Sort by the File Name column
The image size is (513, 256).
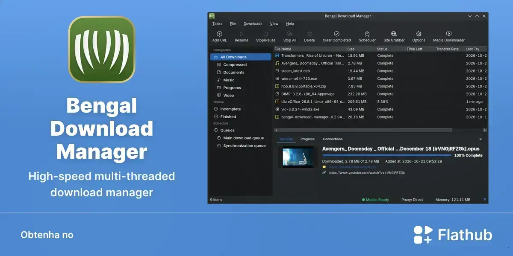[310, 49]
